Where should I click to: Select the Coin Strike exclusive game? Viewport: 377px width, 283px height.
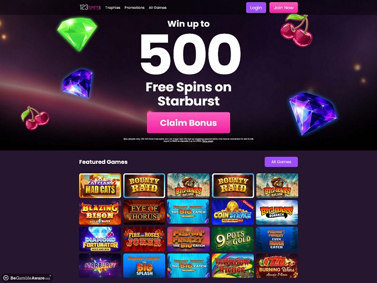tap(233, 212)
